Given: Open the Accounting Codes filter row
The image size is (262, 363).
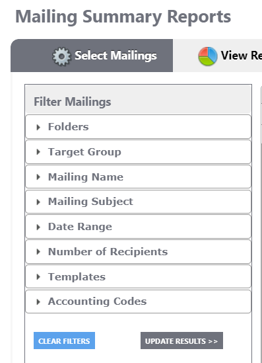Looking at the screenshot, I should coord(138,302).
